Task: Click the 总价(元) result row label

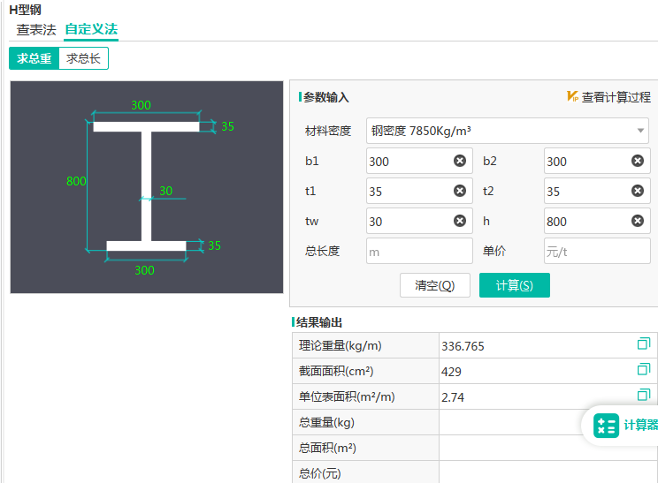Action: [x=320, y=473]
